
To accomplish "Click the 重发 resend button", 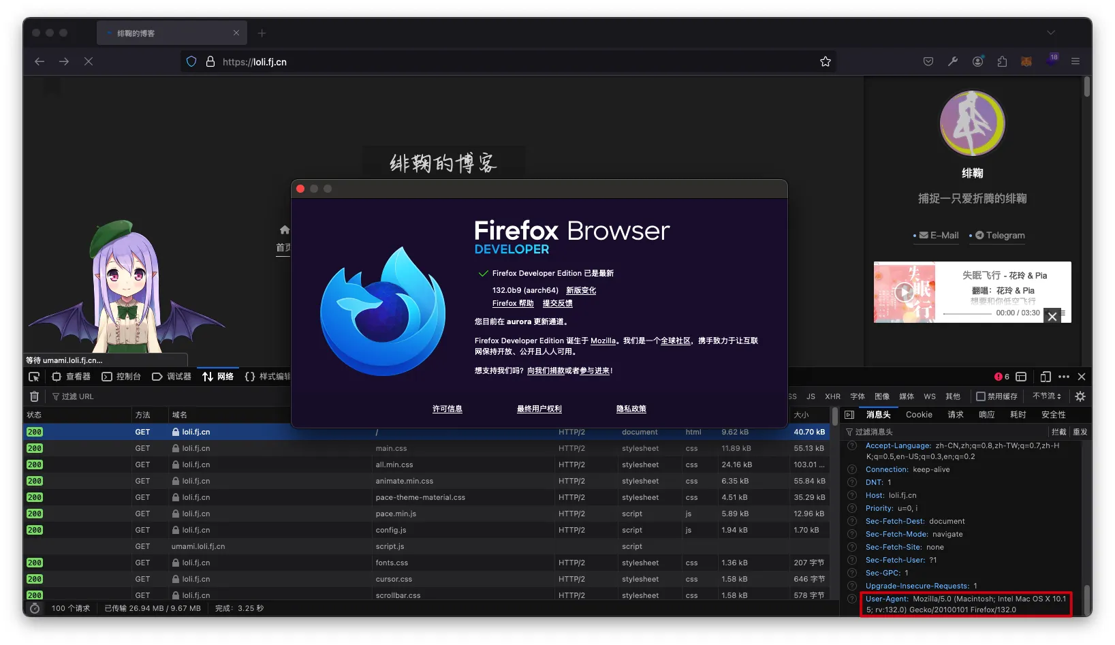I will (1080, 432).
